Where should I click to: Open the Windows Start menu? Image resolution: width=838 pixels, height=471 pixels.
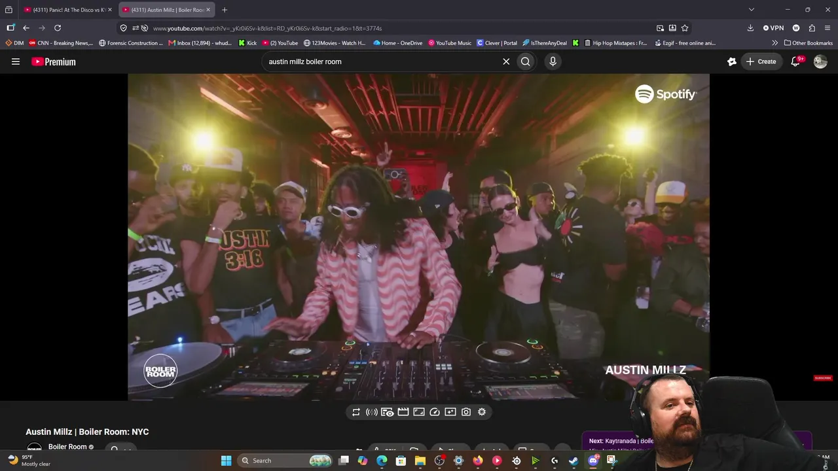tap(226, 461)
